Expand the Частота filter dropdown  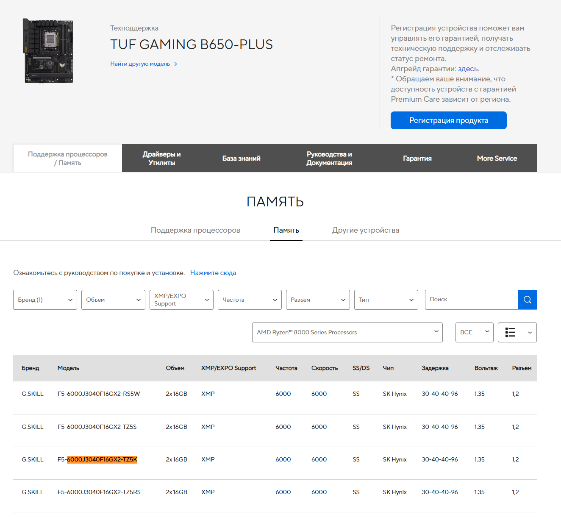250,300
